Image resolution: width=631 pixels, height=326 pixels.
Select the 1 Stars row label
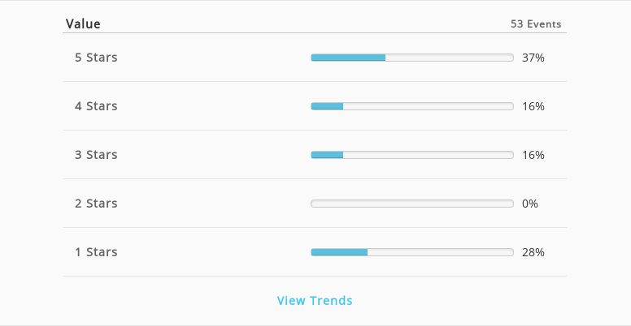coord(96,251)
